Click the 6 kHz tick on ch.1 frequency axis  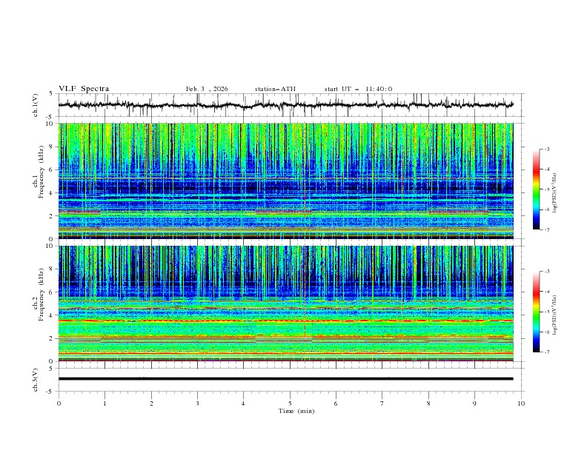[52, 170]
